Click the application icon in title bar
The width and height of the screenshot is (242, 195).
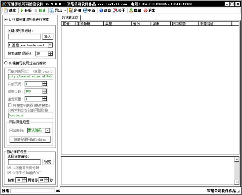pos(4,4)
